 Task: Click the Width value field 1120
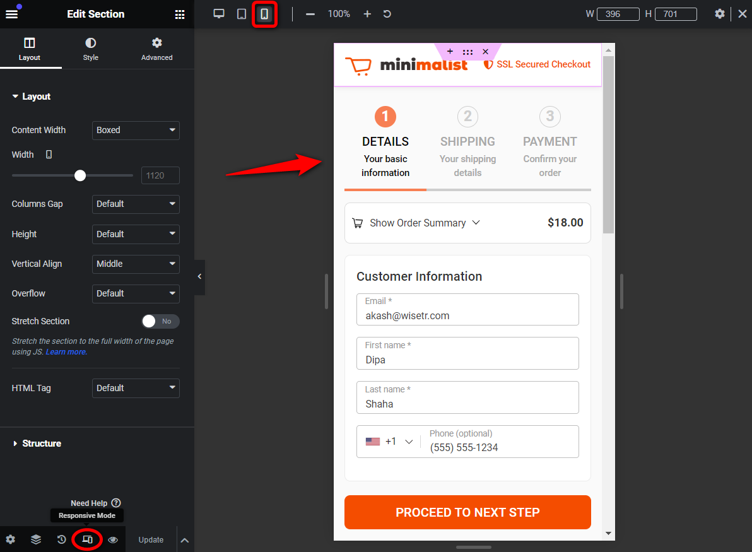161,175
